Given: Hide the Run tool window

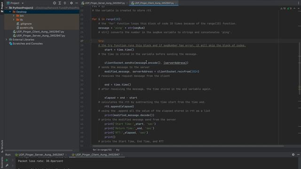Looking at the screenshot, I should pos(298,154).
